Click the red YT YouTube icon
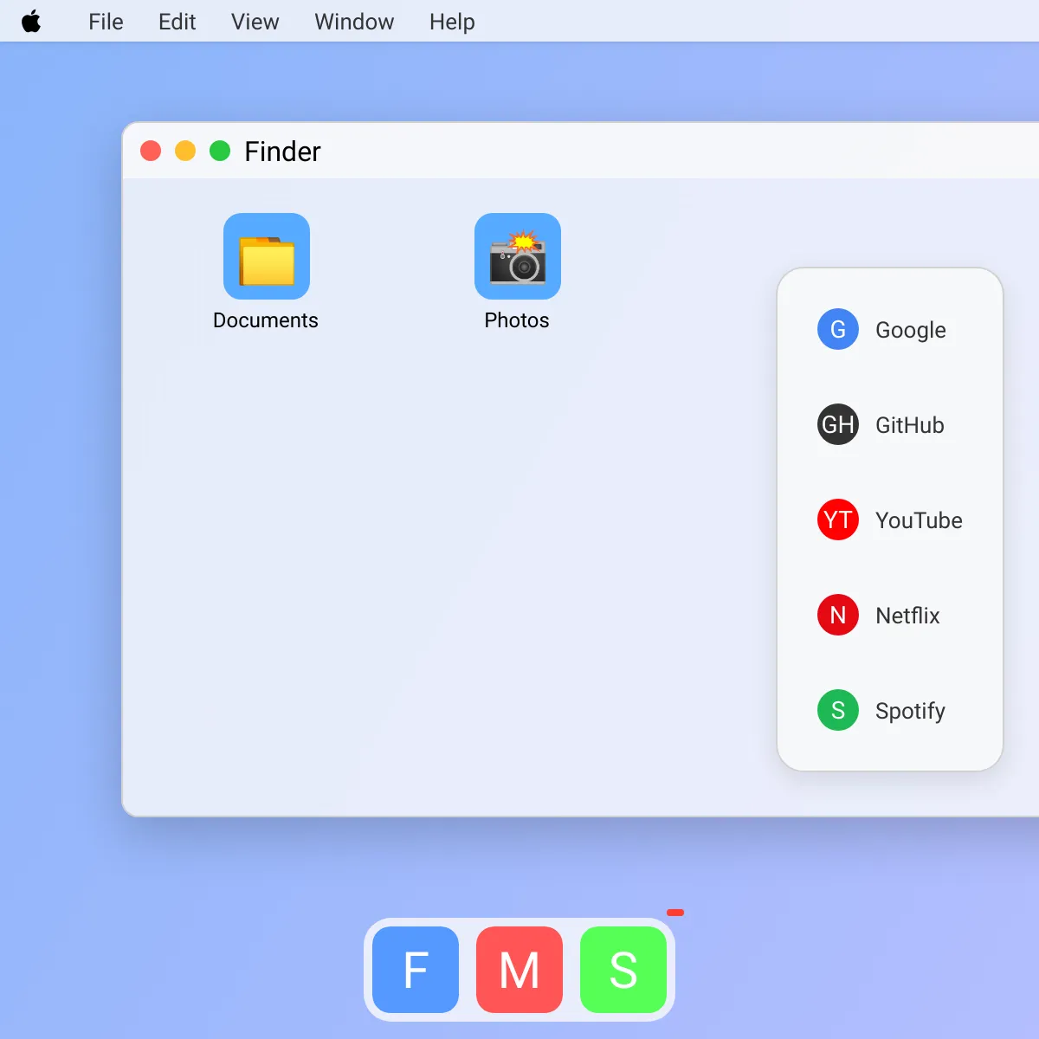 click(838, 519)
